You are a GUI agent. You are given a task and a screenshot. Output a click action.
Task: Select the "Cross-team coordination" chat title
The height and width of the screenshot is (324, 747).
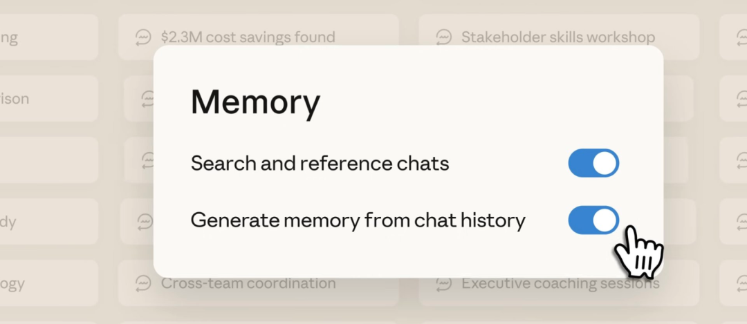[248, 283]
